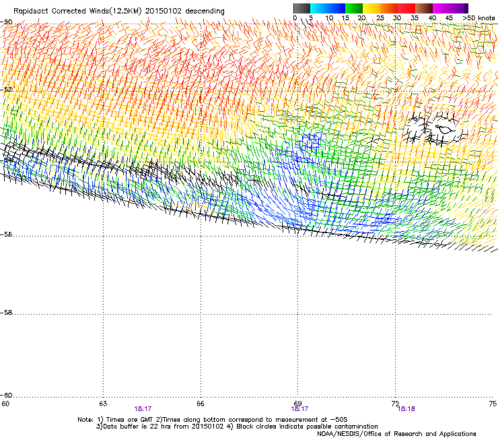Image resolution: width=498 pixels, height=438 pixels.
Task: Click the '-52' latitude axis label
Action: (6, 90)
